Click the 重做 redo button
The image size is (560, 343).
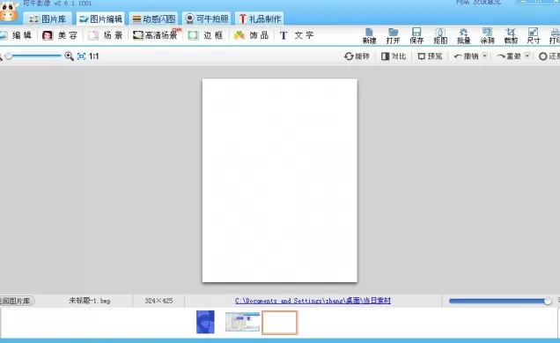click(x=509, y=56)
